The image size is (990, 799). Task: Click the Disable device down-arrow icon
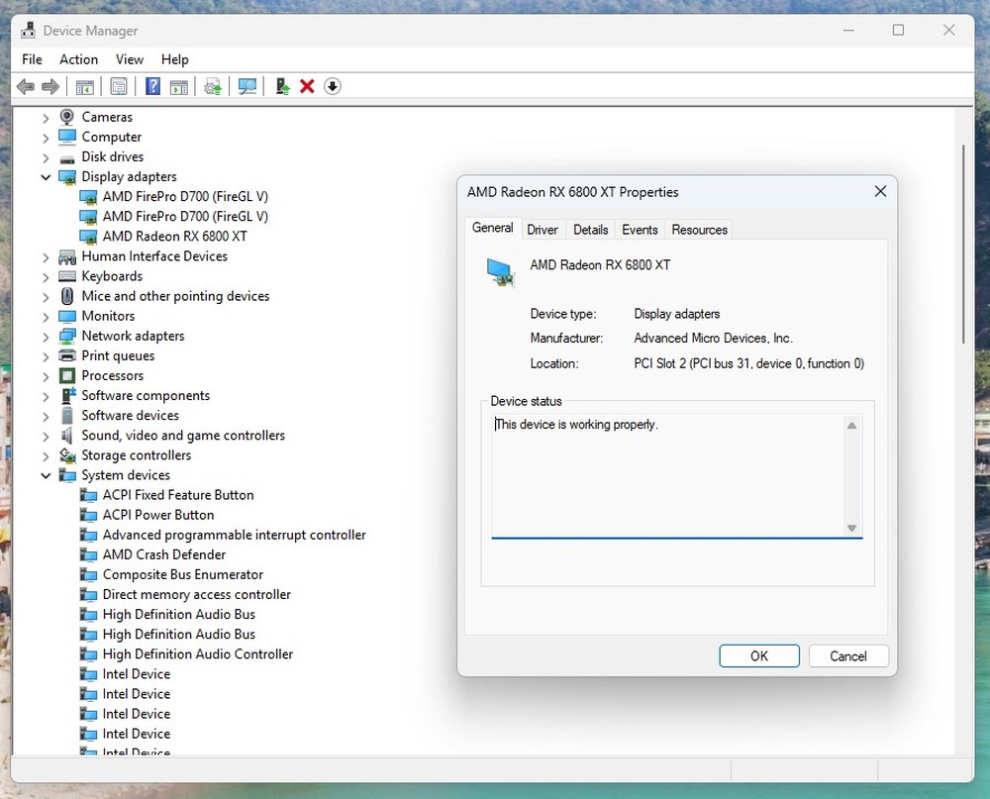[x=333, y=86]
